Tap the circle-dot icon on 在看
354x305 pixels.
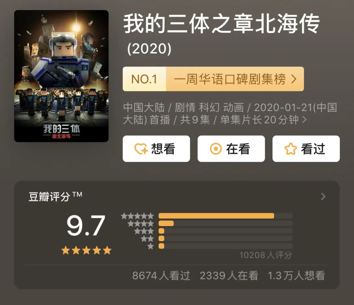point(216,149)
